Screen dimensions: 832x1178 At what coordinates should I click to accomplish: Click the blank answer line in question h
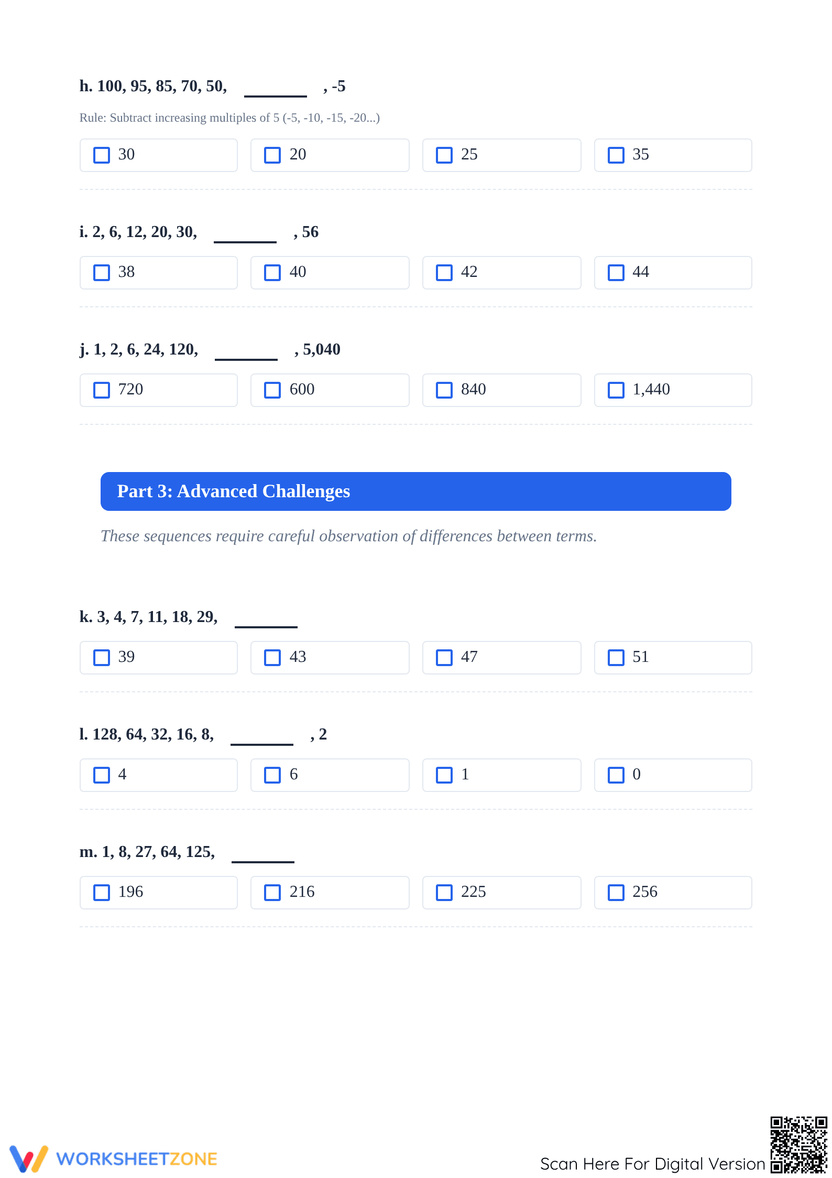pos(276,94)
